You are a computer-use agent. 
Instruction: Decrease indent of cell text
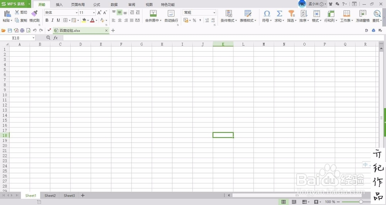pos(132,12)
